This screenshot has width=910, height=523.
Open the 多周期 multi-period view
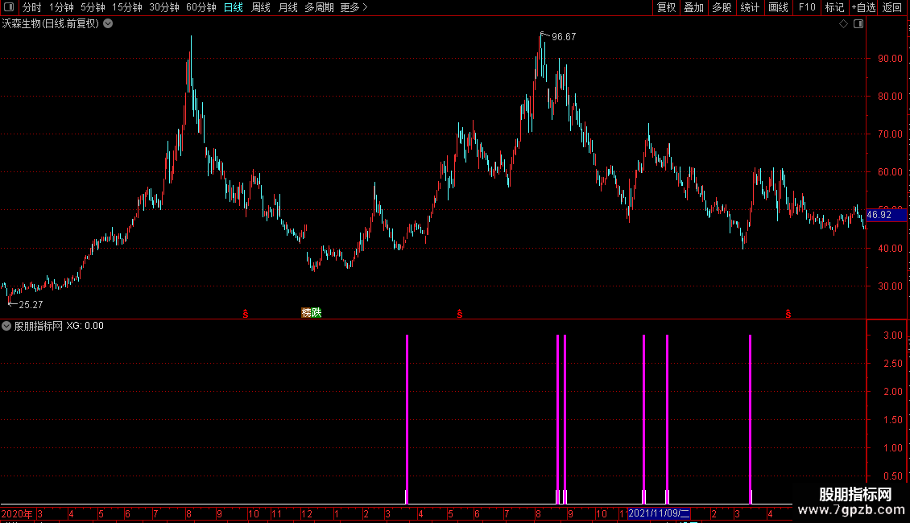coord(319,7)
